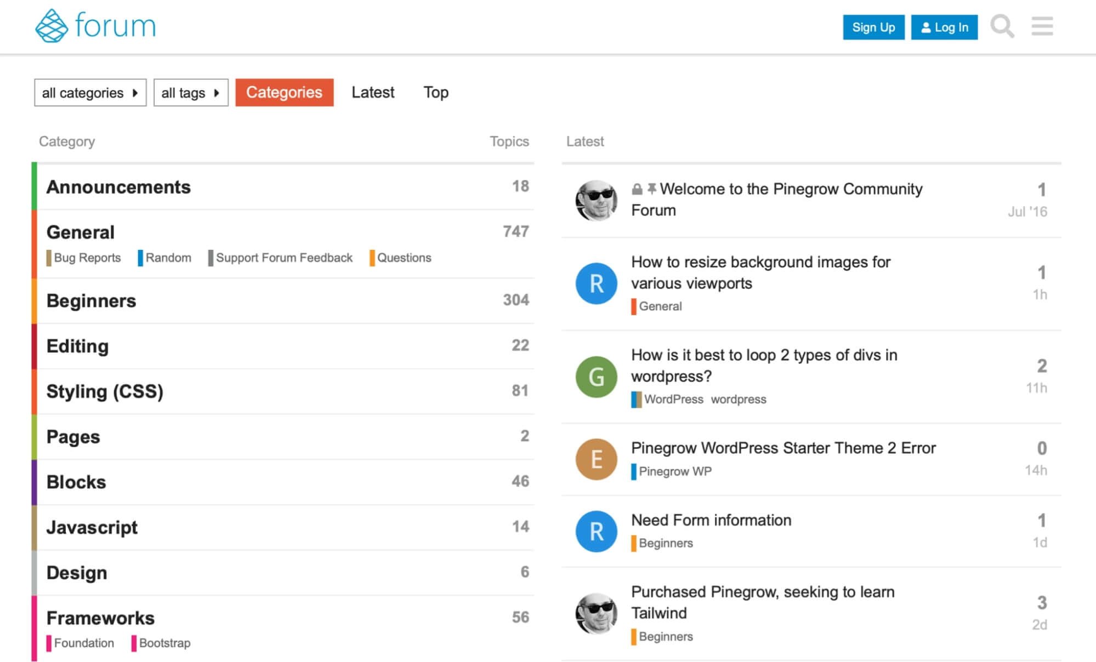
Task: Click the 11h activity time
Action: (1037, 388)
